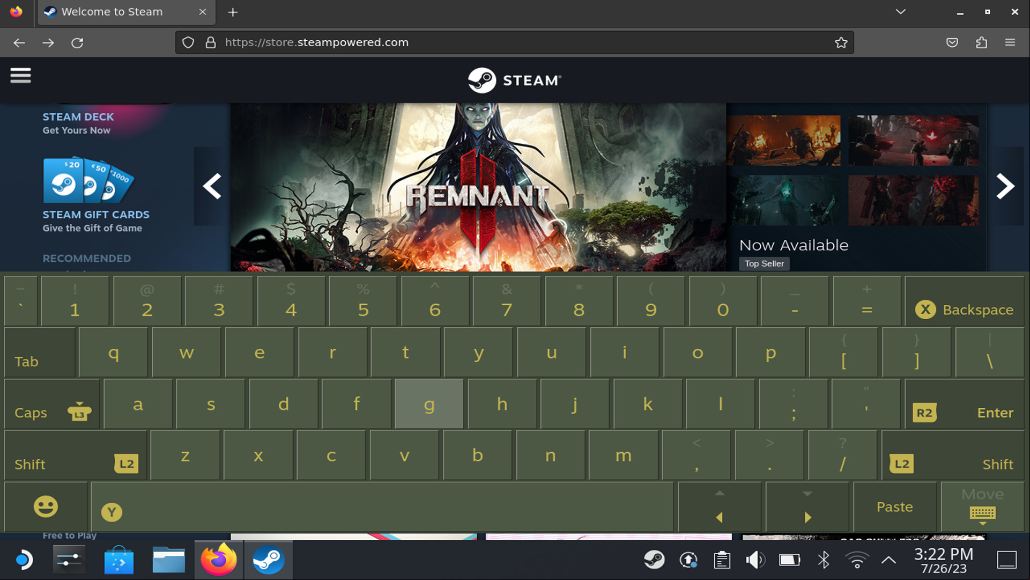1030x580 pixels.
Task: Bookmark this page with star icon
Action: click(x=841, y=42)
